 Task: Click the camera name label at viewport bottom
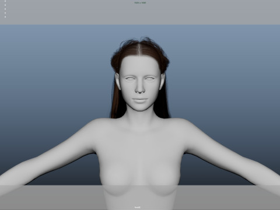[x=138, y=208]
